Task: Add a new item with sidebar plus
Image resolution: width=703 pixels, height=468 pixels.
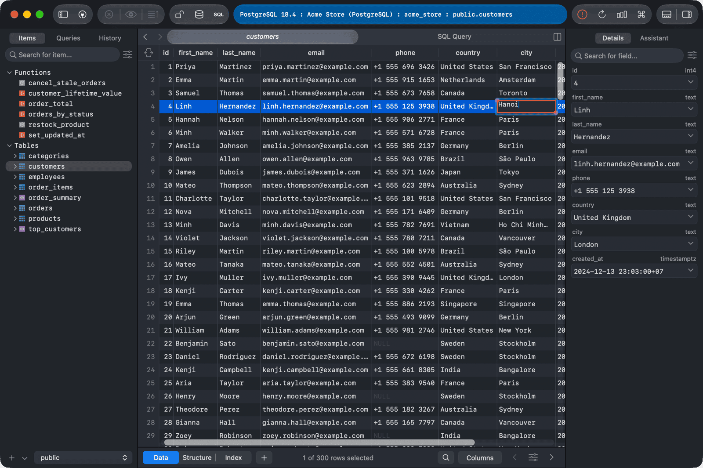Action: click(12, 458)
